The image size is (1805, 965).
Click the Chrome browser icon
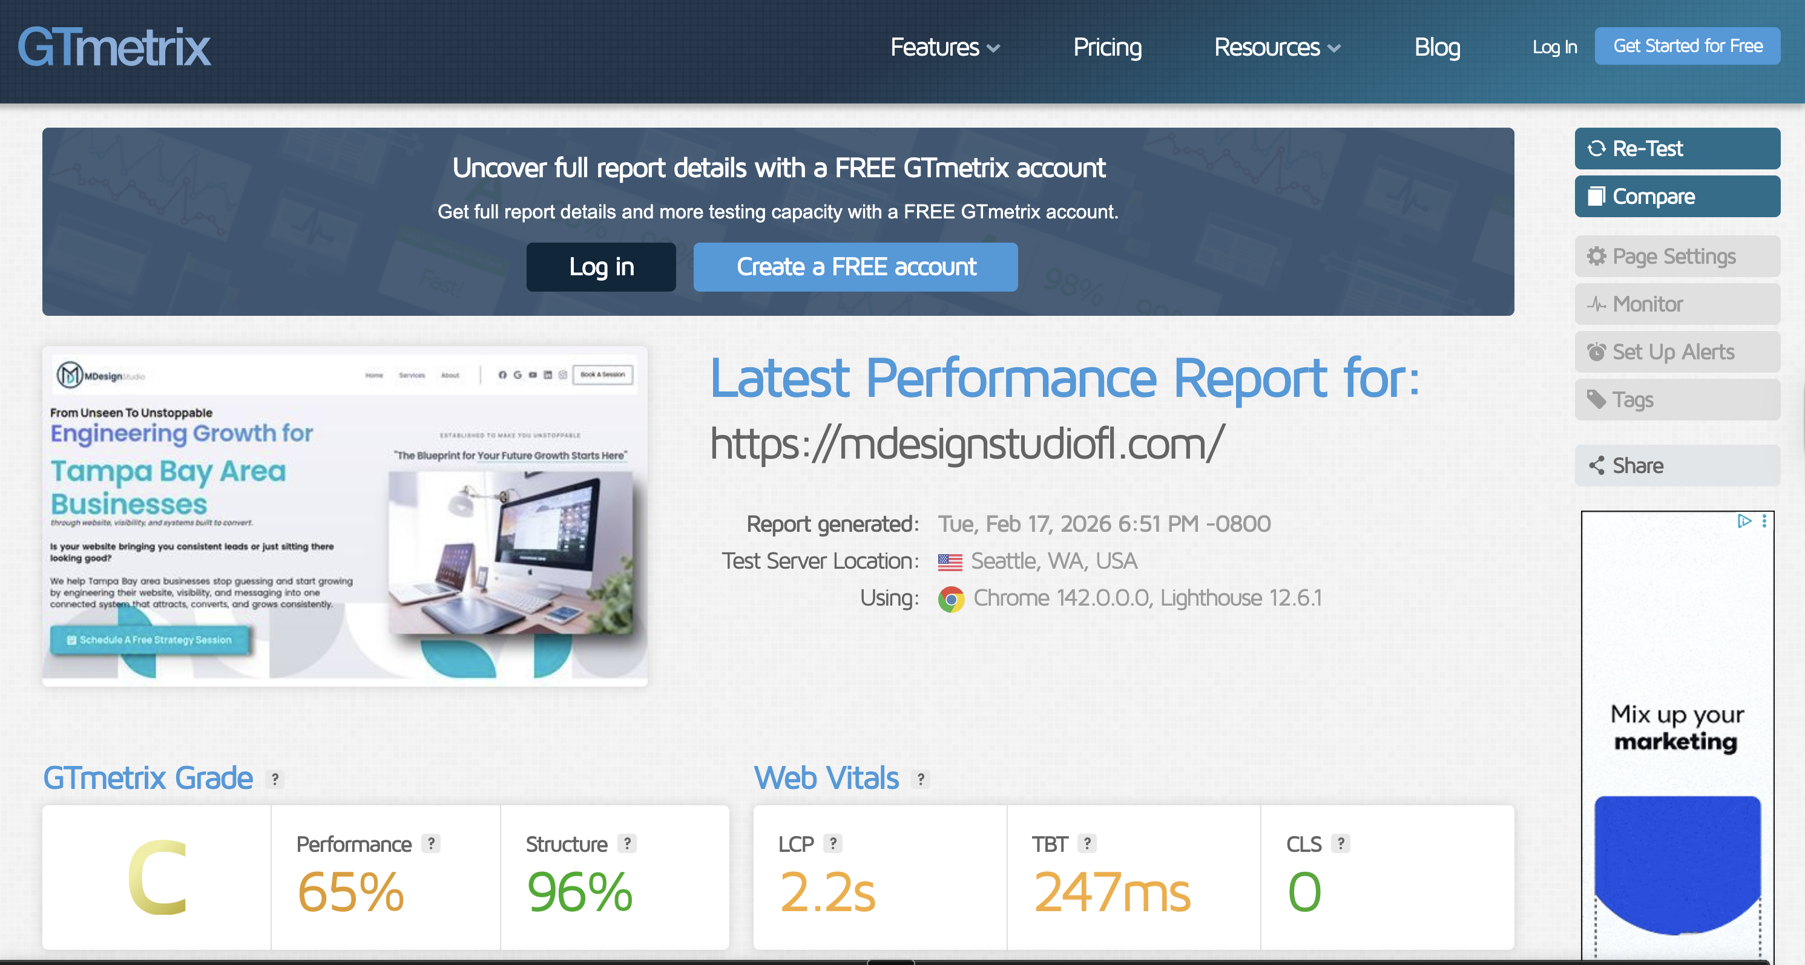point(951,600)
